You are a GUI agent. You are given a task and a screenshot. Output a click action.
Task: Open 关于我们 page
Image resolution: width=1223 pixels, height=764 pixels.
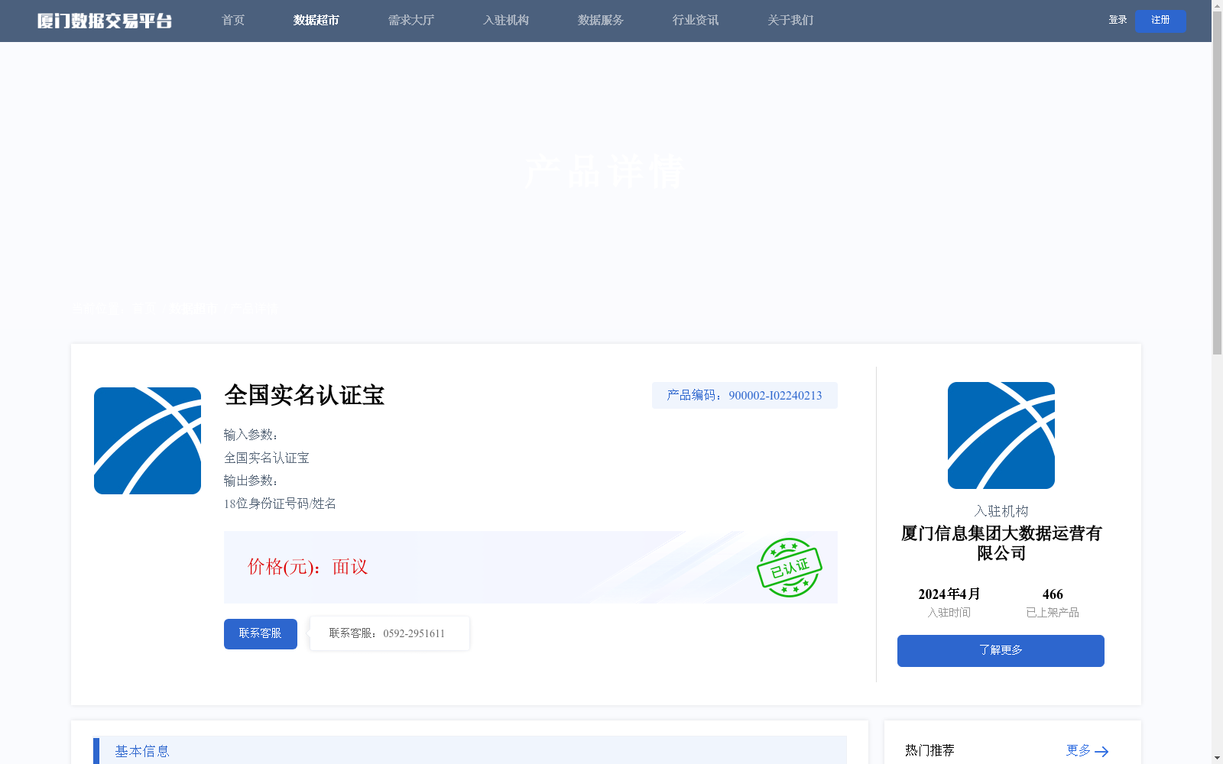click(790, 21)
